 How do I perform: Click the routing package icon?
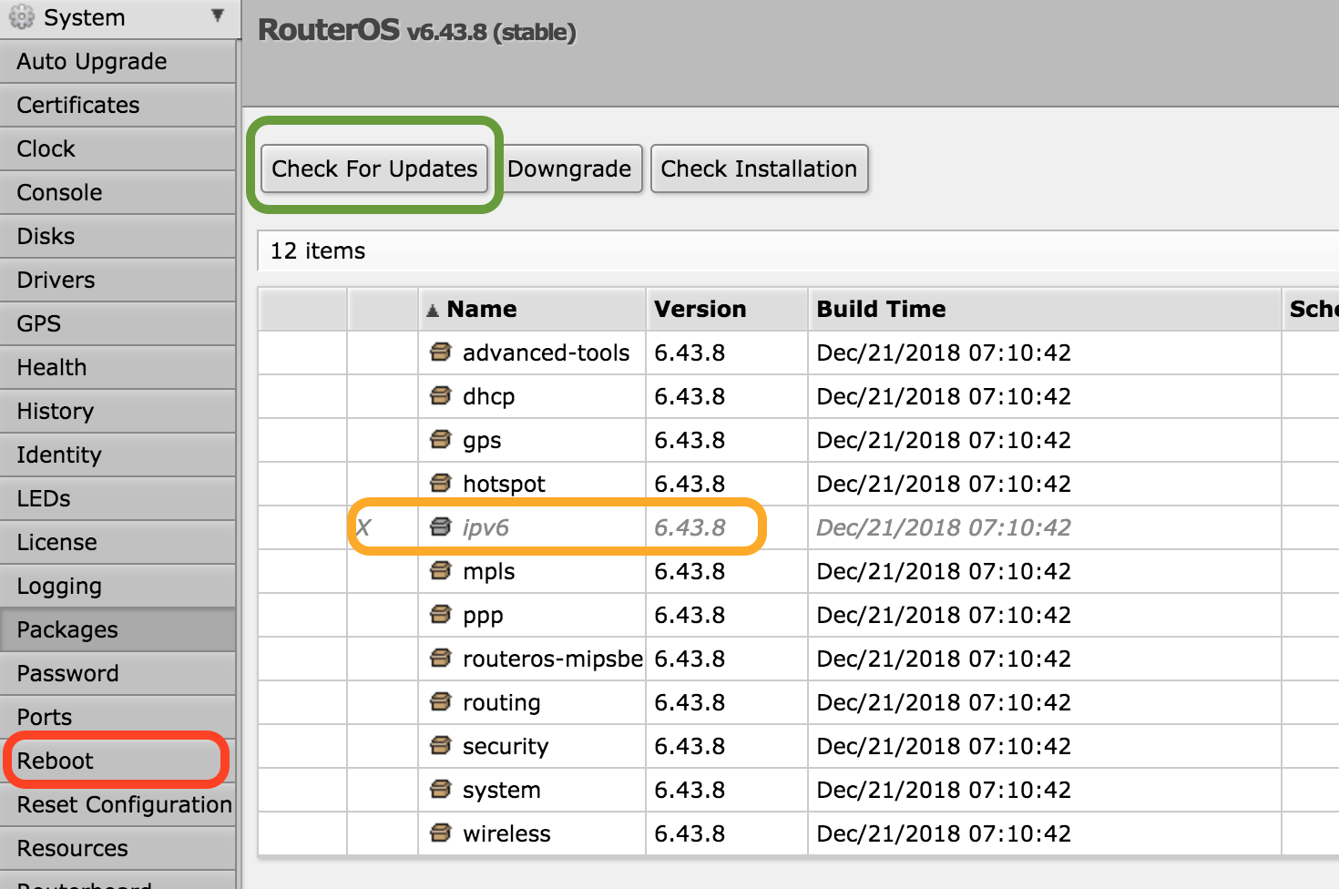coord(441,701)
